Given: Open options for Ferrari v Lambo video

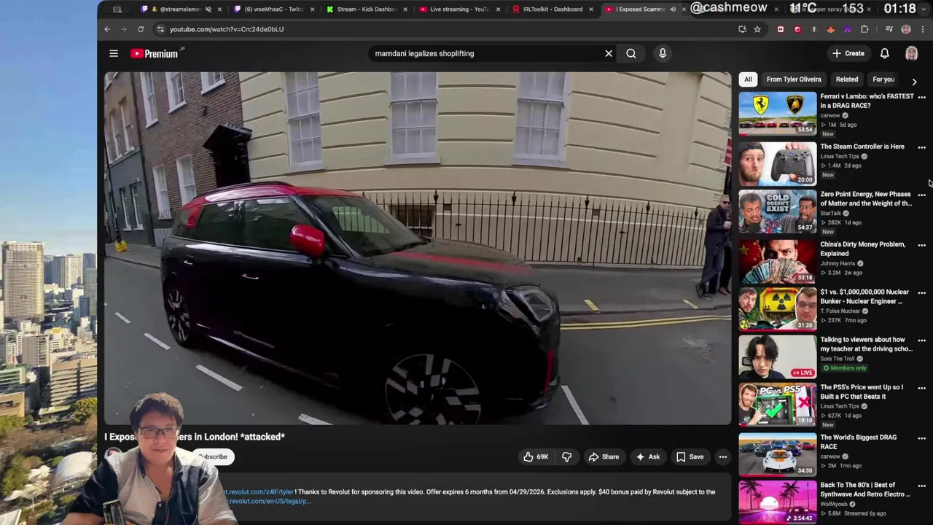Looking at the screenshot, I should pyautogui.click(x=921, y=97).
